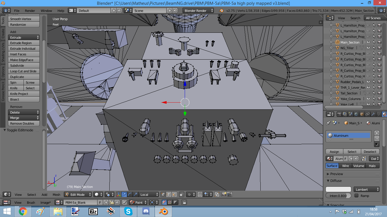Viewport: 387px width, 217px height.
Task: Enable the diffuse Ramp checkbox
Action: point(356,196)
